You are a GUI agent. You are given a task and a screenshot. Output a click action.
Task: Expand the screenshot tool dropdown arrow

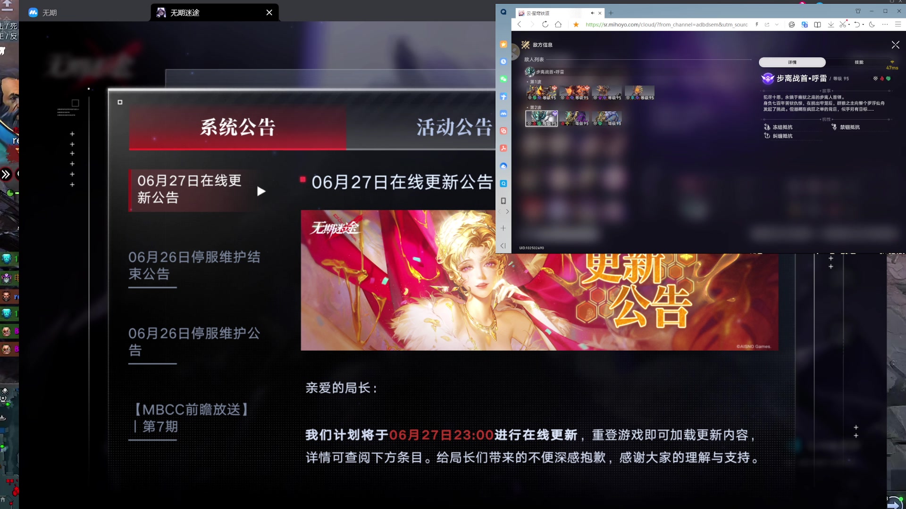849,25
